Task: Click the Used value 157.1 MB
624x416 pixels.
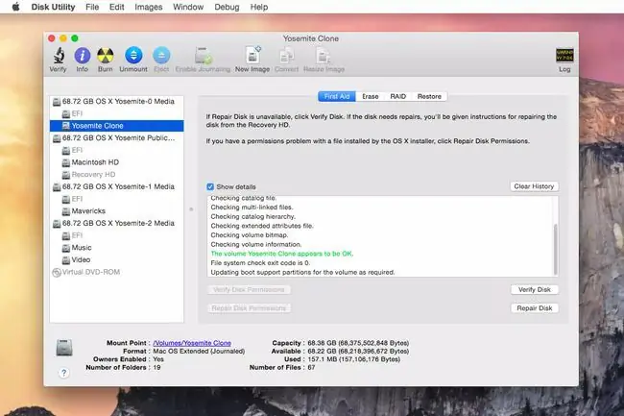Action: pos(354,359)
